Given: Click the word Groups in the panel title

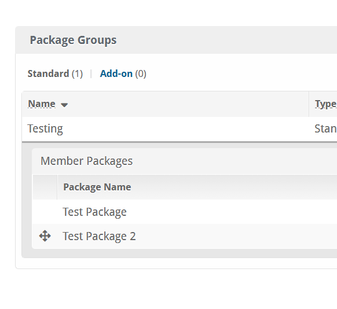Looking at the screenshot, I should 97,40.
